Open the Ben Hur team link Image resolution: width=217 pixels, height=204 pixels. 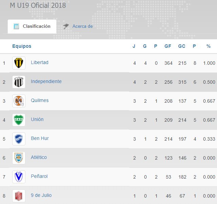coord(40,139)
